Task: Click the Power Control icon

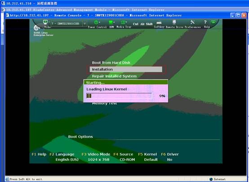Action: tap(96, 22)
